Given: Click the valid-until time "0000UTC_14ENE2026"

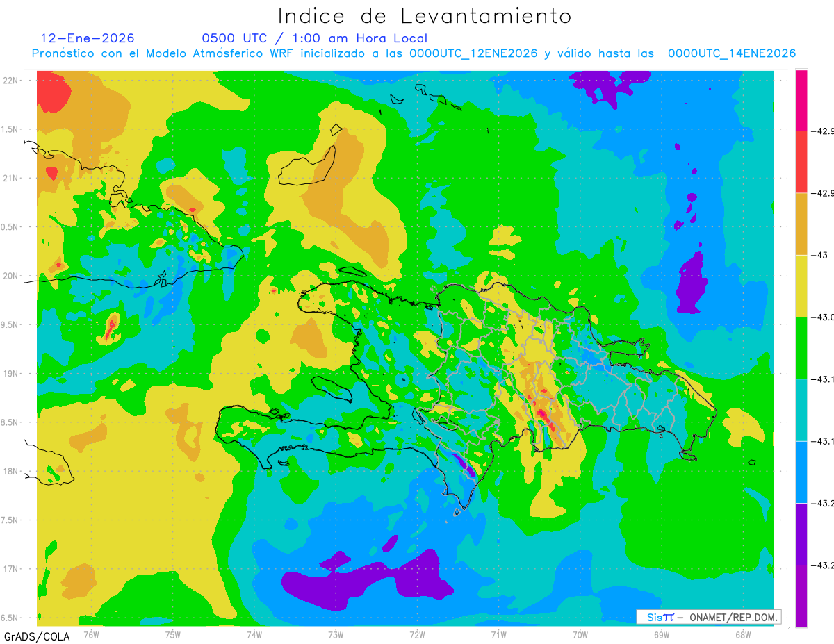Looking at the screenshot, I should (732, 53).
